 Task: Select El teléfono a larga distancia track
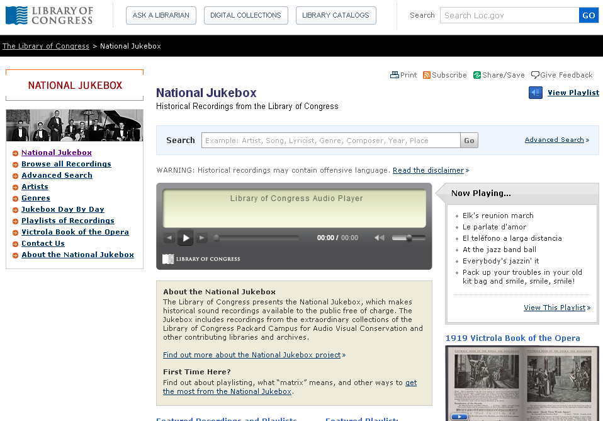pos(512,238)
